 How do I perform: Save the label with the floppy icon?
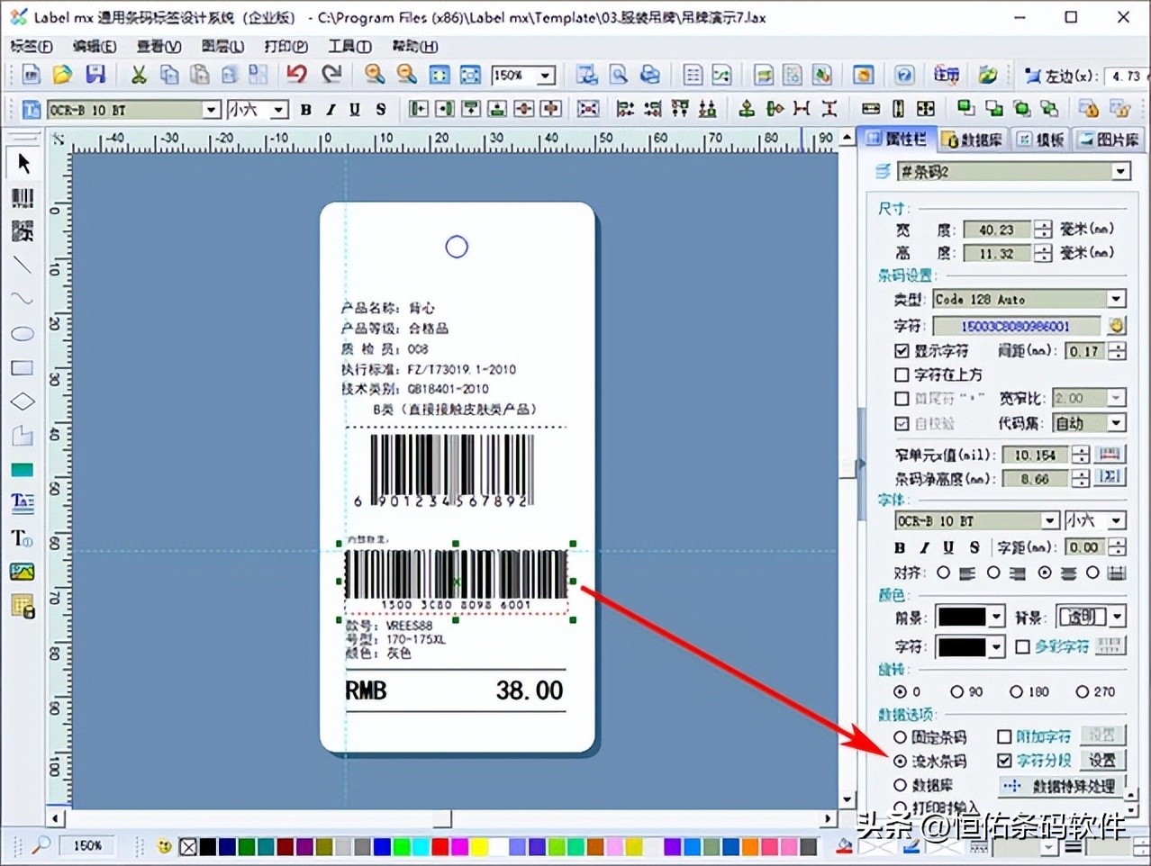(x=95, y=75)
